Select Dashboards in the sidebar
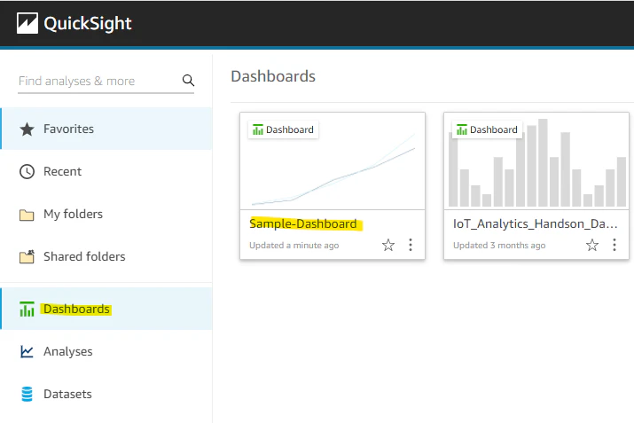 pyautogui.click(x=106, y=309)
